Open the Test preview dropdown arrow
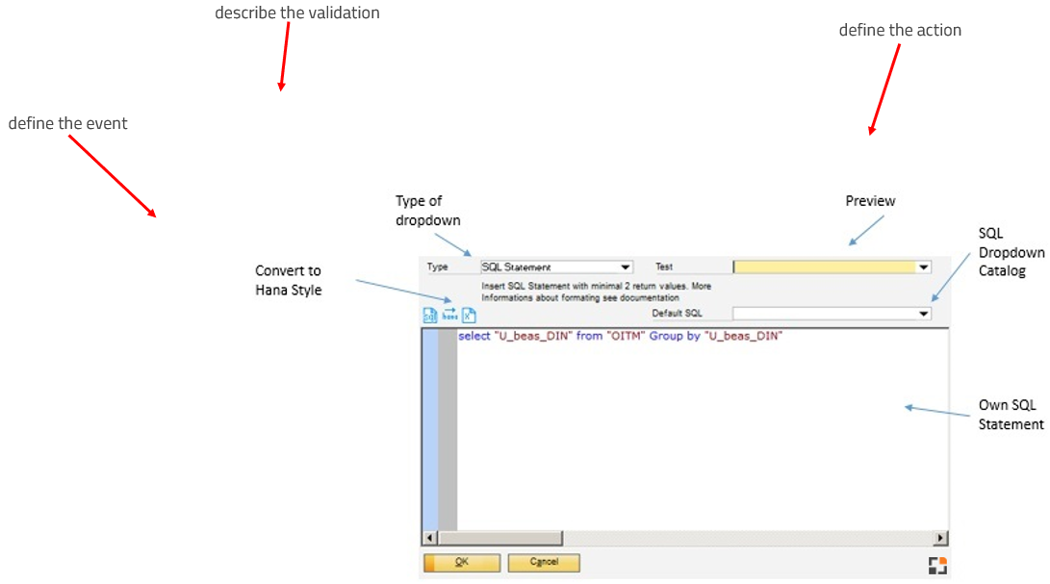This screenshot has width=1050, height=584. pyautogui.click(x=924, y=267)
